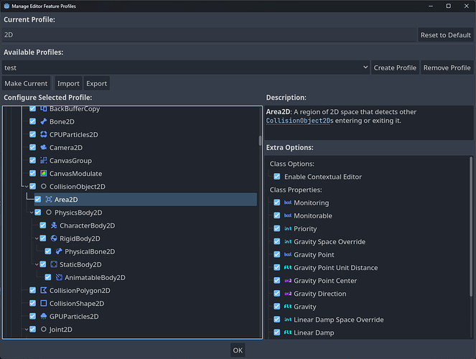Click the PhysicsBody2D circle icon
476x359 pixels.
coord(49,213)
